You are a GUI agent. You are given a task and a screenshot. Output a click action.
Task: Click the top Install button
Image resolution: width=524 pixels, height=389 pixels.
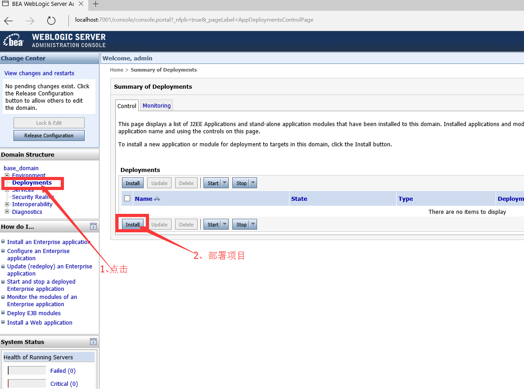133,183
